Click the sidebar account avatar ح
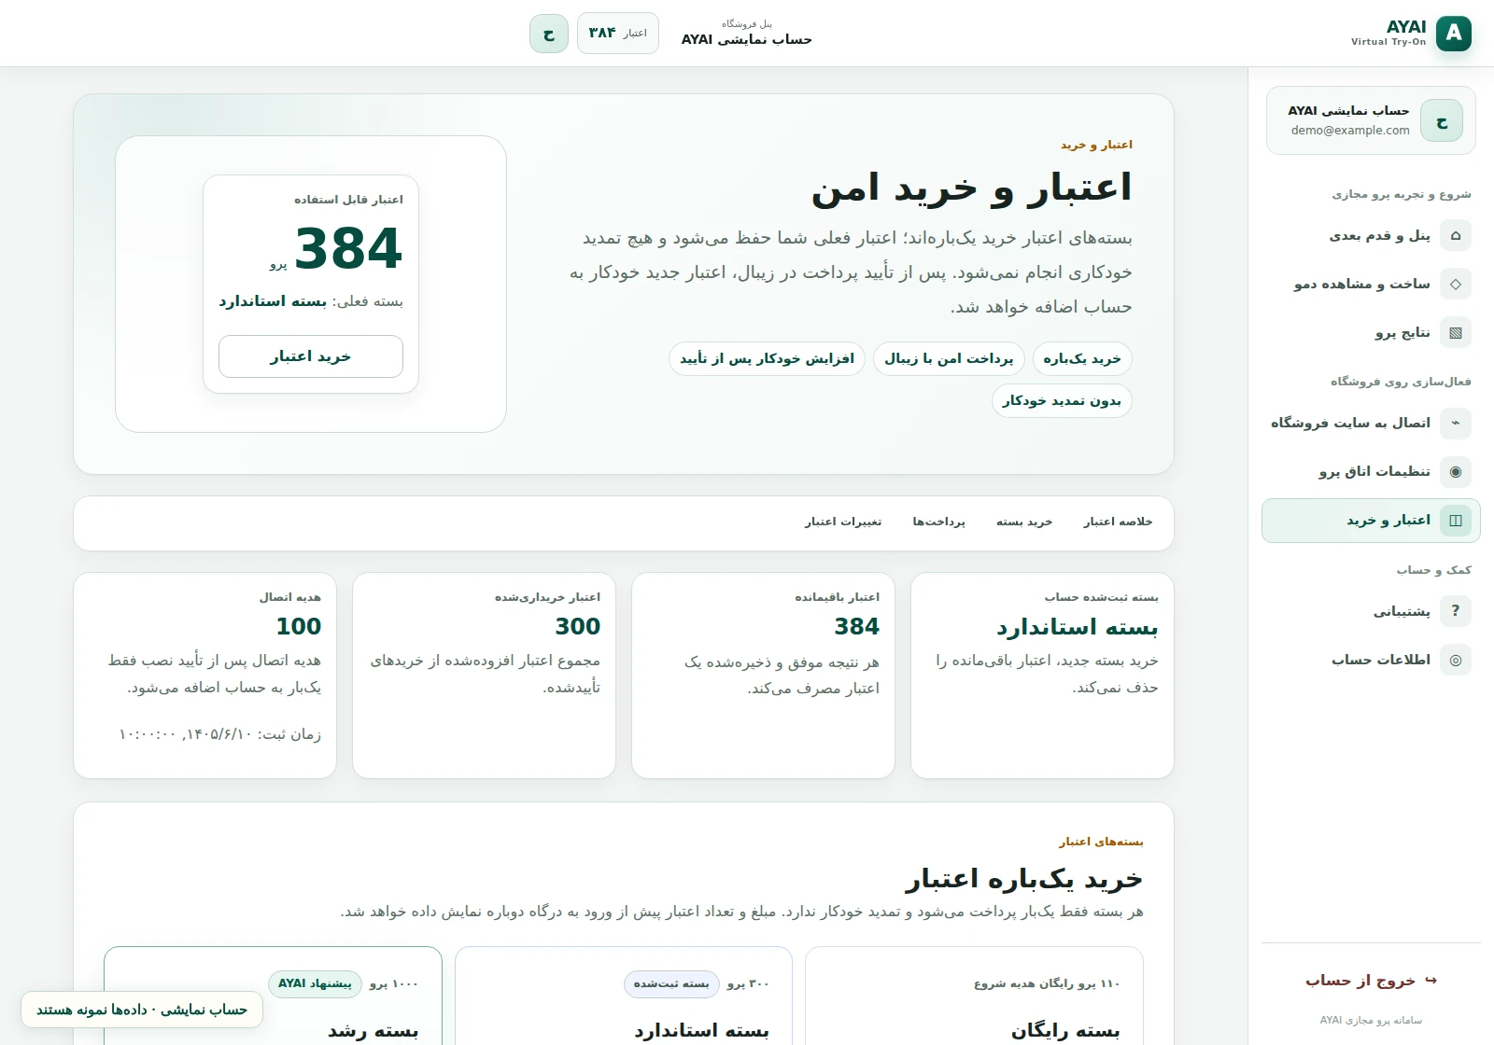The width and height of the screenshot is (1494, 1045). (1442, 121)
